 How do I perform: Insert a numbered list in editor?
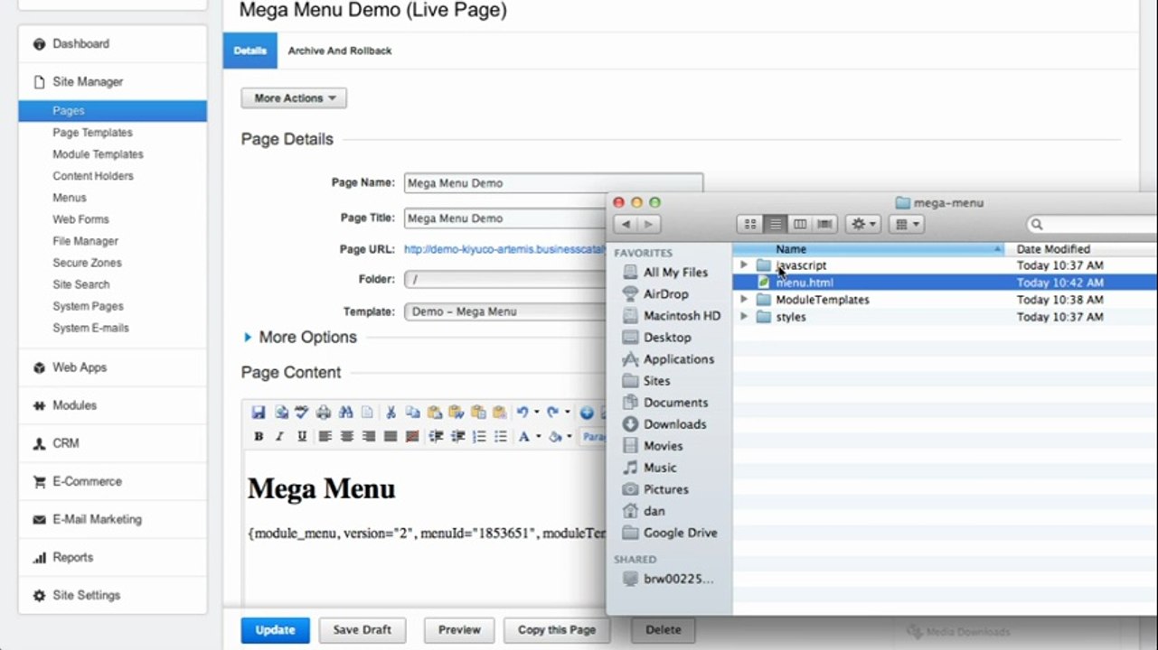[479, 437]
